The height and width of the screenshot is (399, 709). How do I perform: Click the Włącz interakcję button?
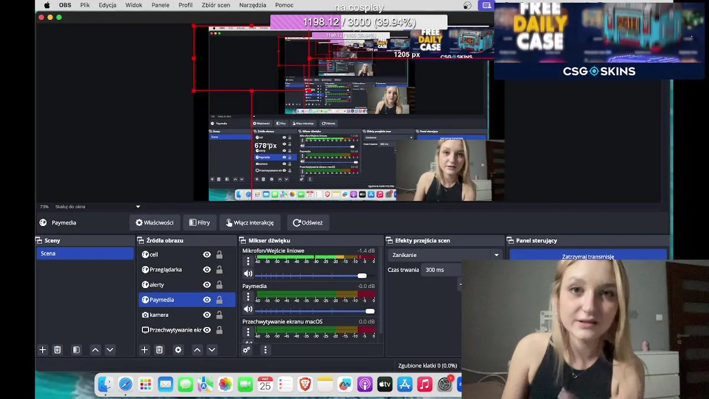tap(250, 223)
